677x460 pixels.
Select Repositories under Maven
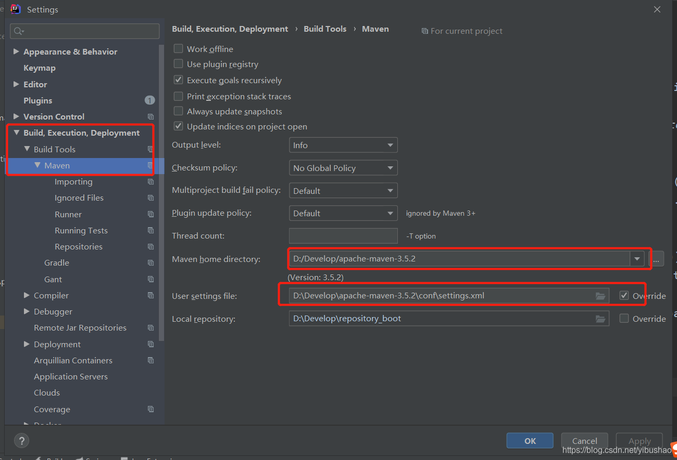(x=78, y=246)
